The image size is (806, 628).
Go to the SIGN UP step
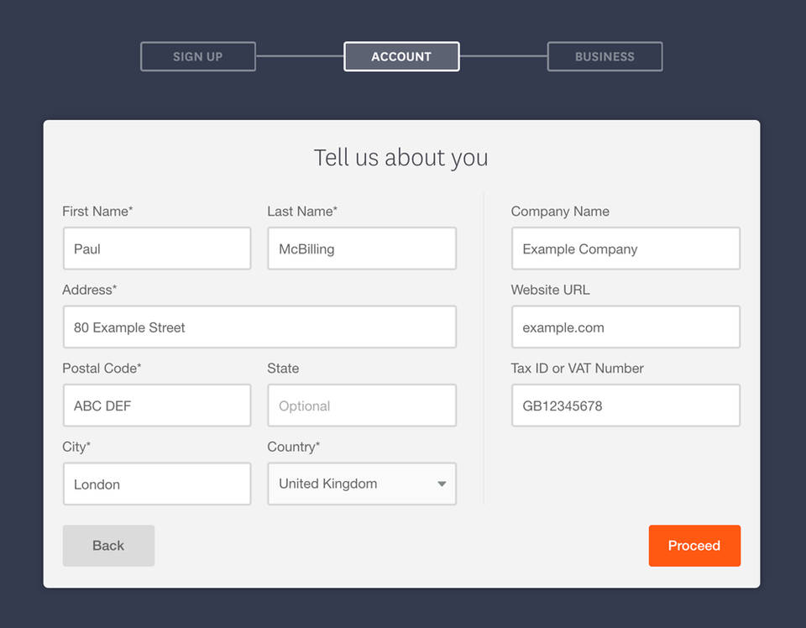198,57
